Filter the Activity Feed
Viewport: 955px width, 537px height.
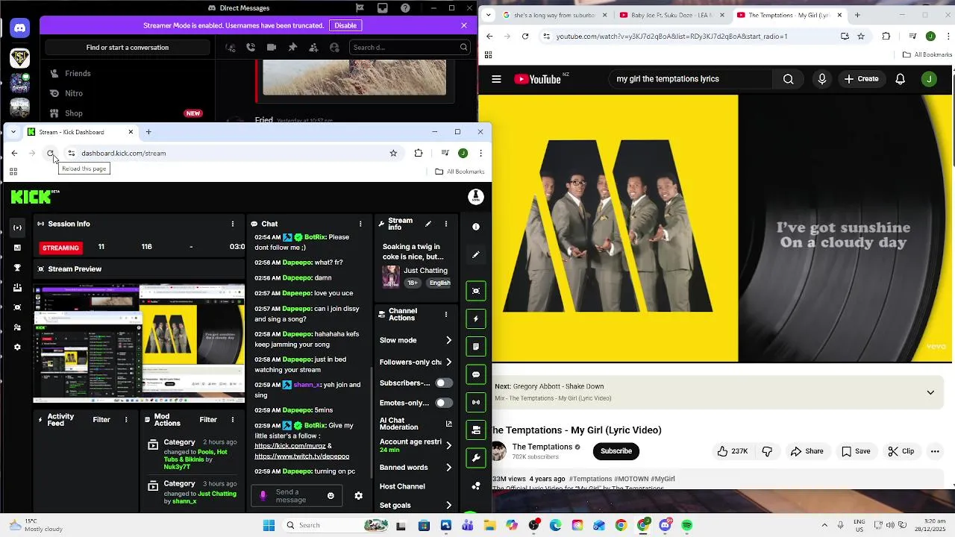101,420
